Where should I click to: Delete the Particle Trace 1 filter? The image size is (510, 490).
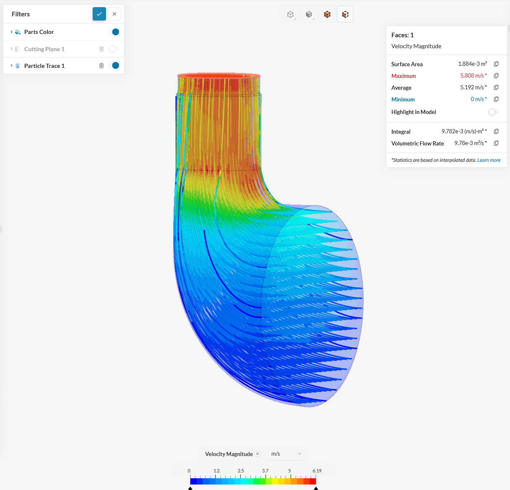[101, 66]
